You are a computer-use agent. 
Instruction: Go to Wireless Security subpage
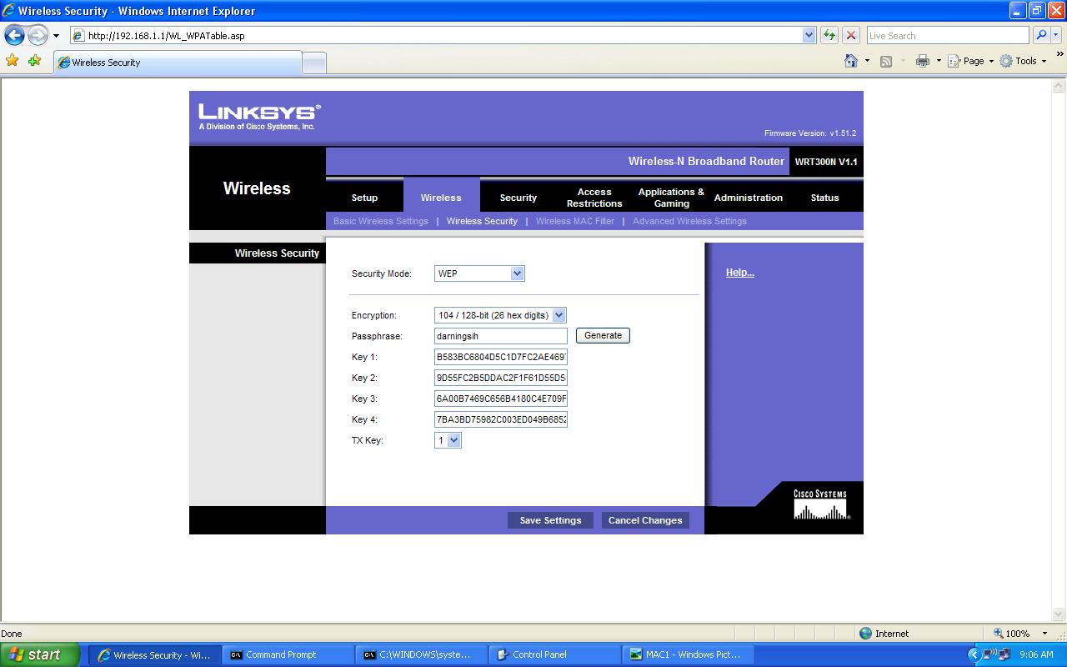click(x=482, y=221)
